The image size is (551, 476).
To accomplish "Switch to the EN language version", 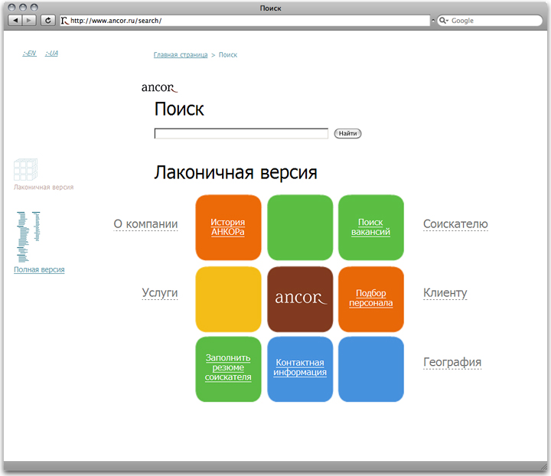I will point(30,54).
